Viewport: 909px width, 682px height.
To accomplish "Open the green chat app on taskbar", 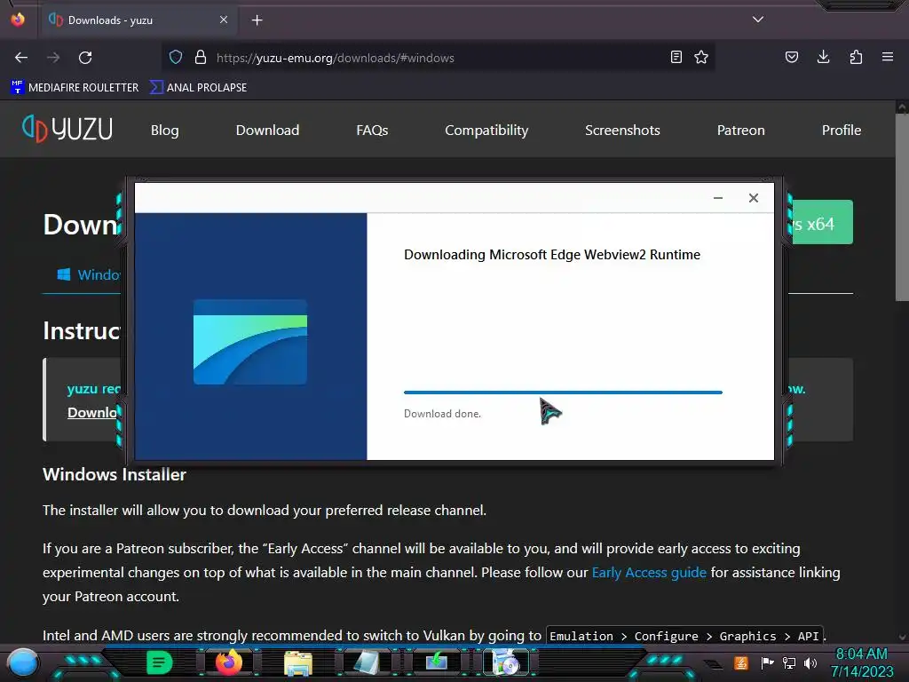I will (160, 662).
